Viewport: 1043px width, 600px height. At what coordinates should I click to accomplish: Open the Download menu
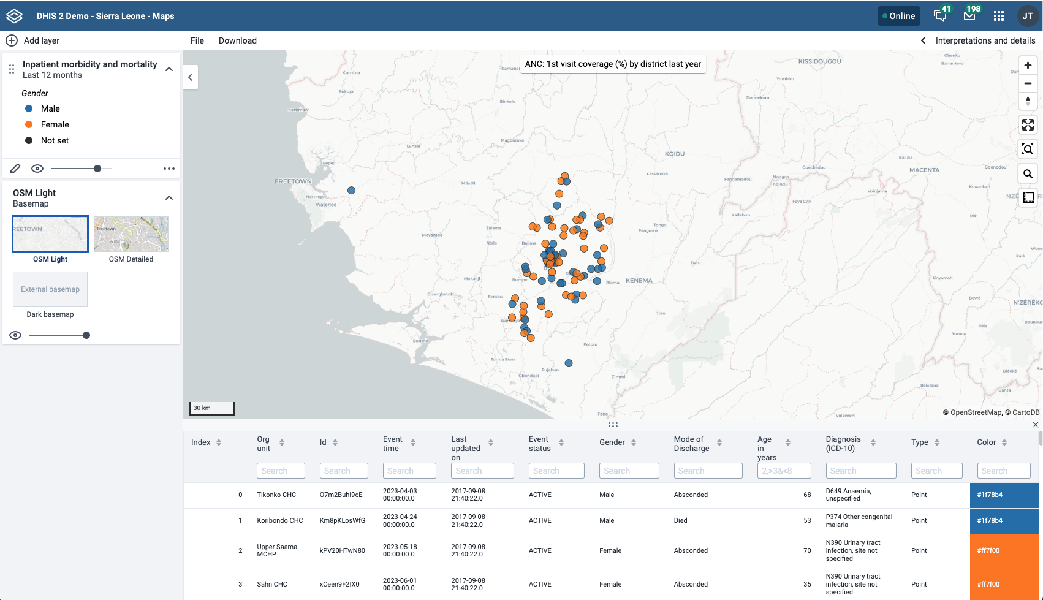tap(238, 40)
